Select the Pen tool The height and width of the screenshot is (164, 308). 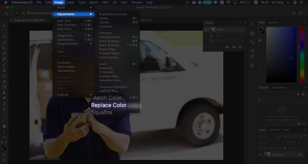(4, 104)
